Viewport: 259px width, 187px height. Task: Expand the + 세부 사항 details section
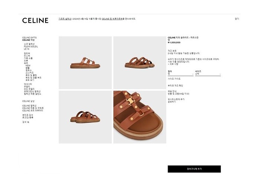click(x=173, y=64)
